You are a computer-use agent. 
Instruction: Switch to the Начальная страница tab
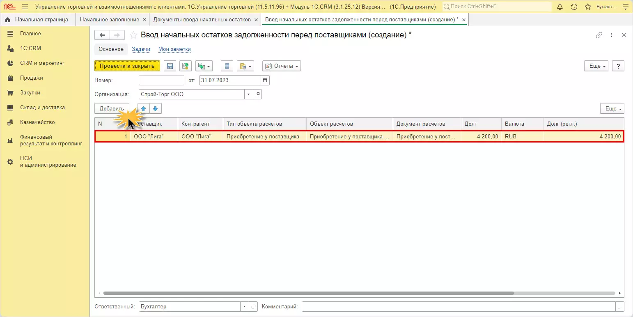tap(38, 20)
